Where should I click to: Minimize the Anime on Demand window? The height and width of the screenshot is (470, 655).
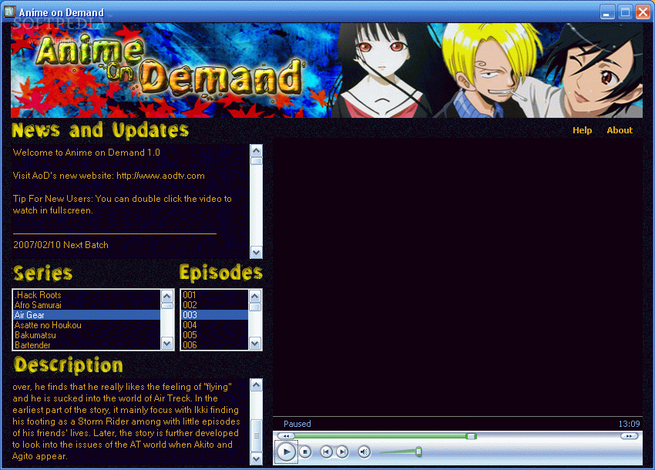coord(607,12)
